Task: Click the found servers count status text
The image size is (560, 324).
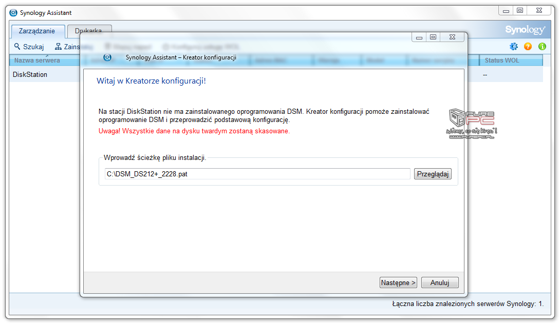Action: coord(468,304)
